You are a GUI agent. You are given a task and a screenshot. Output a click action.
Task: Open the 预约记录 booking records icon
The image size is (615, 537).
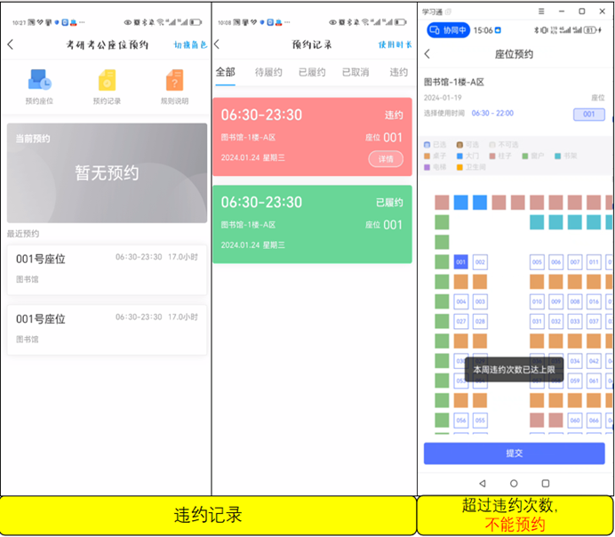tap(107, 86)
